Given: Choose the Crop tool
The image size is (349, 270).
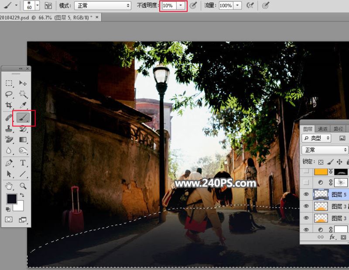Looking at the screenshot, I should click(9, 105).
